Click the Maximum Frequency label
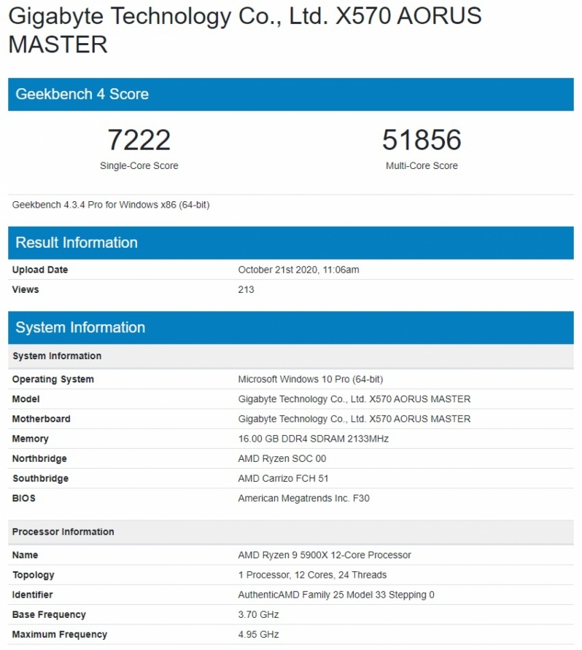The height and width of the screenshot is (650, 582). [x=60, y=635]
